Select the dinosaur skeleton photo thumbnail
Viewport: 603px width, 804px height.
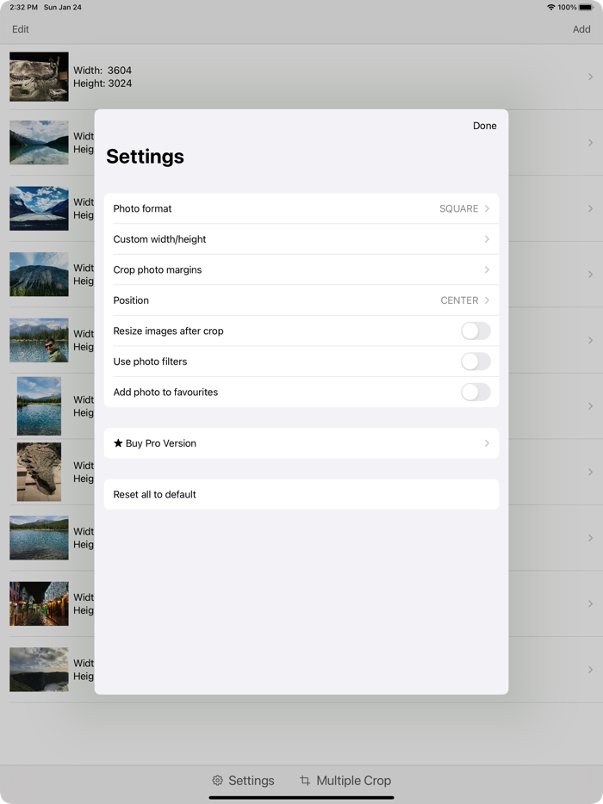[x=39, y=77]
